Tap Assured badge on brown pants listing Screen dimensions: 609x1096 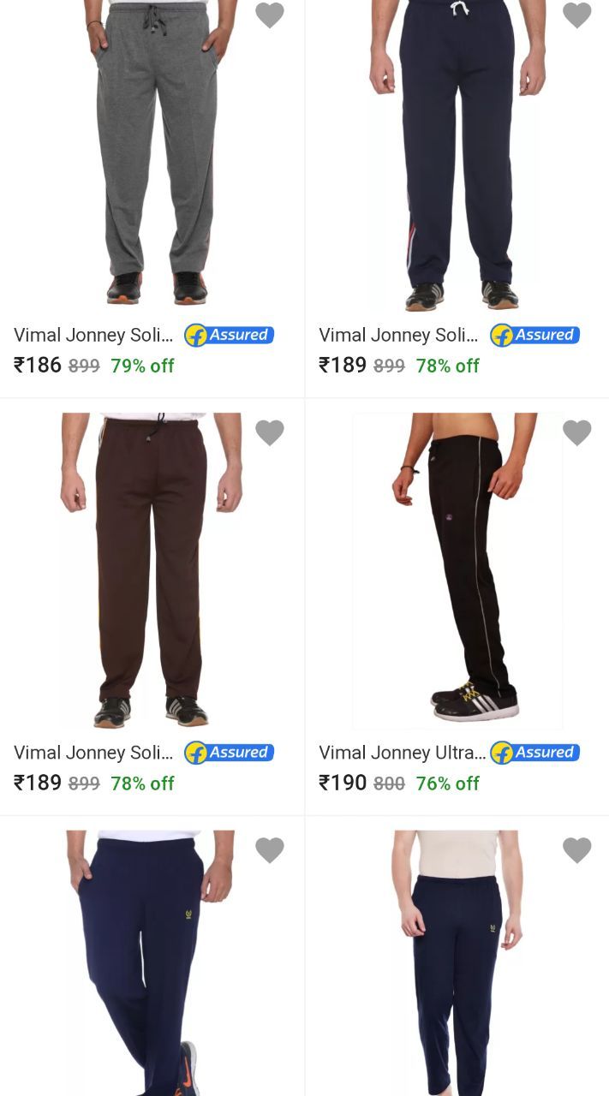[229, 753]
